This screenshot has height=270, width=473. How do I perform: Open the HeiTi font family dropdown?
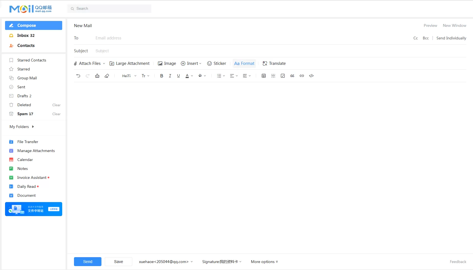coord(129,76)
